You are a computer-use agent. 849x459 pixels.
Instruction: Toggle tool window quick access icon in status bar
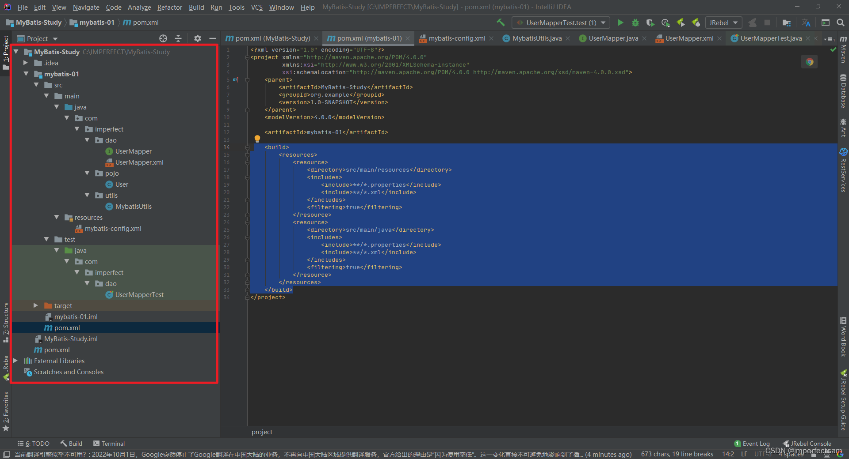click(x=7, y=454)
